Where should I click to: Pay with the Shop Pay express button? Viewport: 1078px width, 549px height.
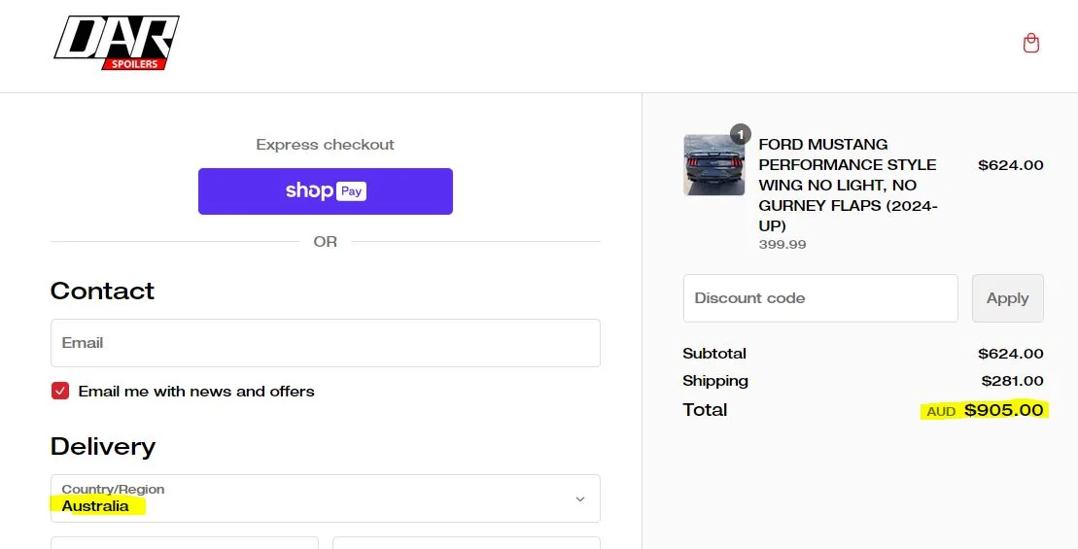pos(326,191)
